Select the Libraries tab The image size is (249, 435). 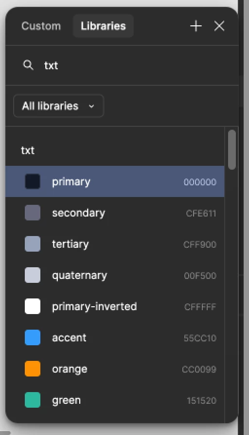click(103, 26)
